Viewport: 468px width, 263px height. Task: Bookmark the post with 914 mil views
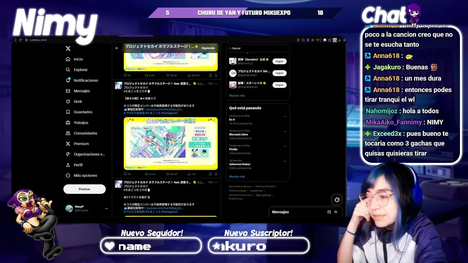coord(210,76)
